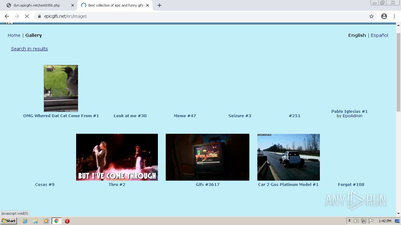Close the Best collection of epic gifs tab
Image resolution: width=401 pixels, height=225 pixels.
148,5
